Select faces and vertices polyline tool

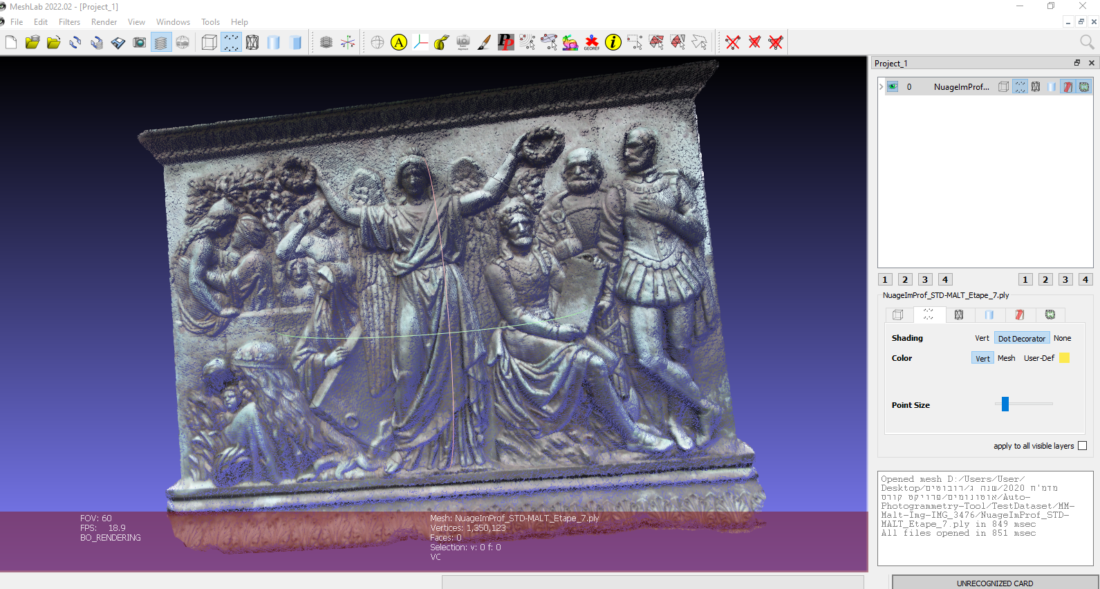coord(699,43)
